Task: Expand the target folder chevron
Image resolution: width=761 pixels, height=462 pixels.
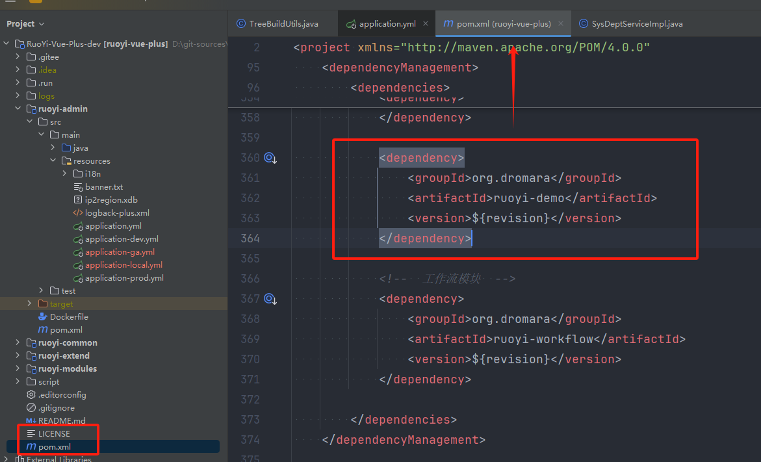Action: point(30,304)
